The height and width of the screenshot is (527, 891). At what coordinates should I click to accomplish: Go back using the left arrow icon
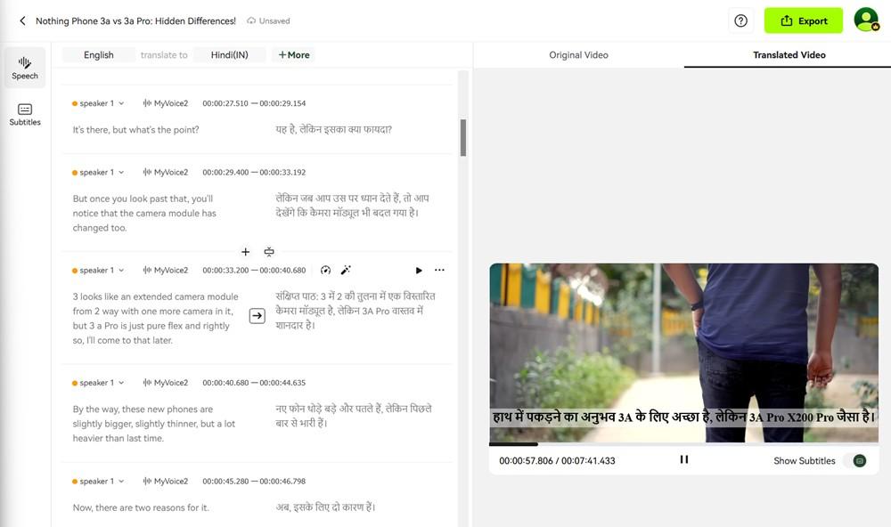[22, 21]
